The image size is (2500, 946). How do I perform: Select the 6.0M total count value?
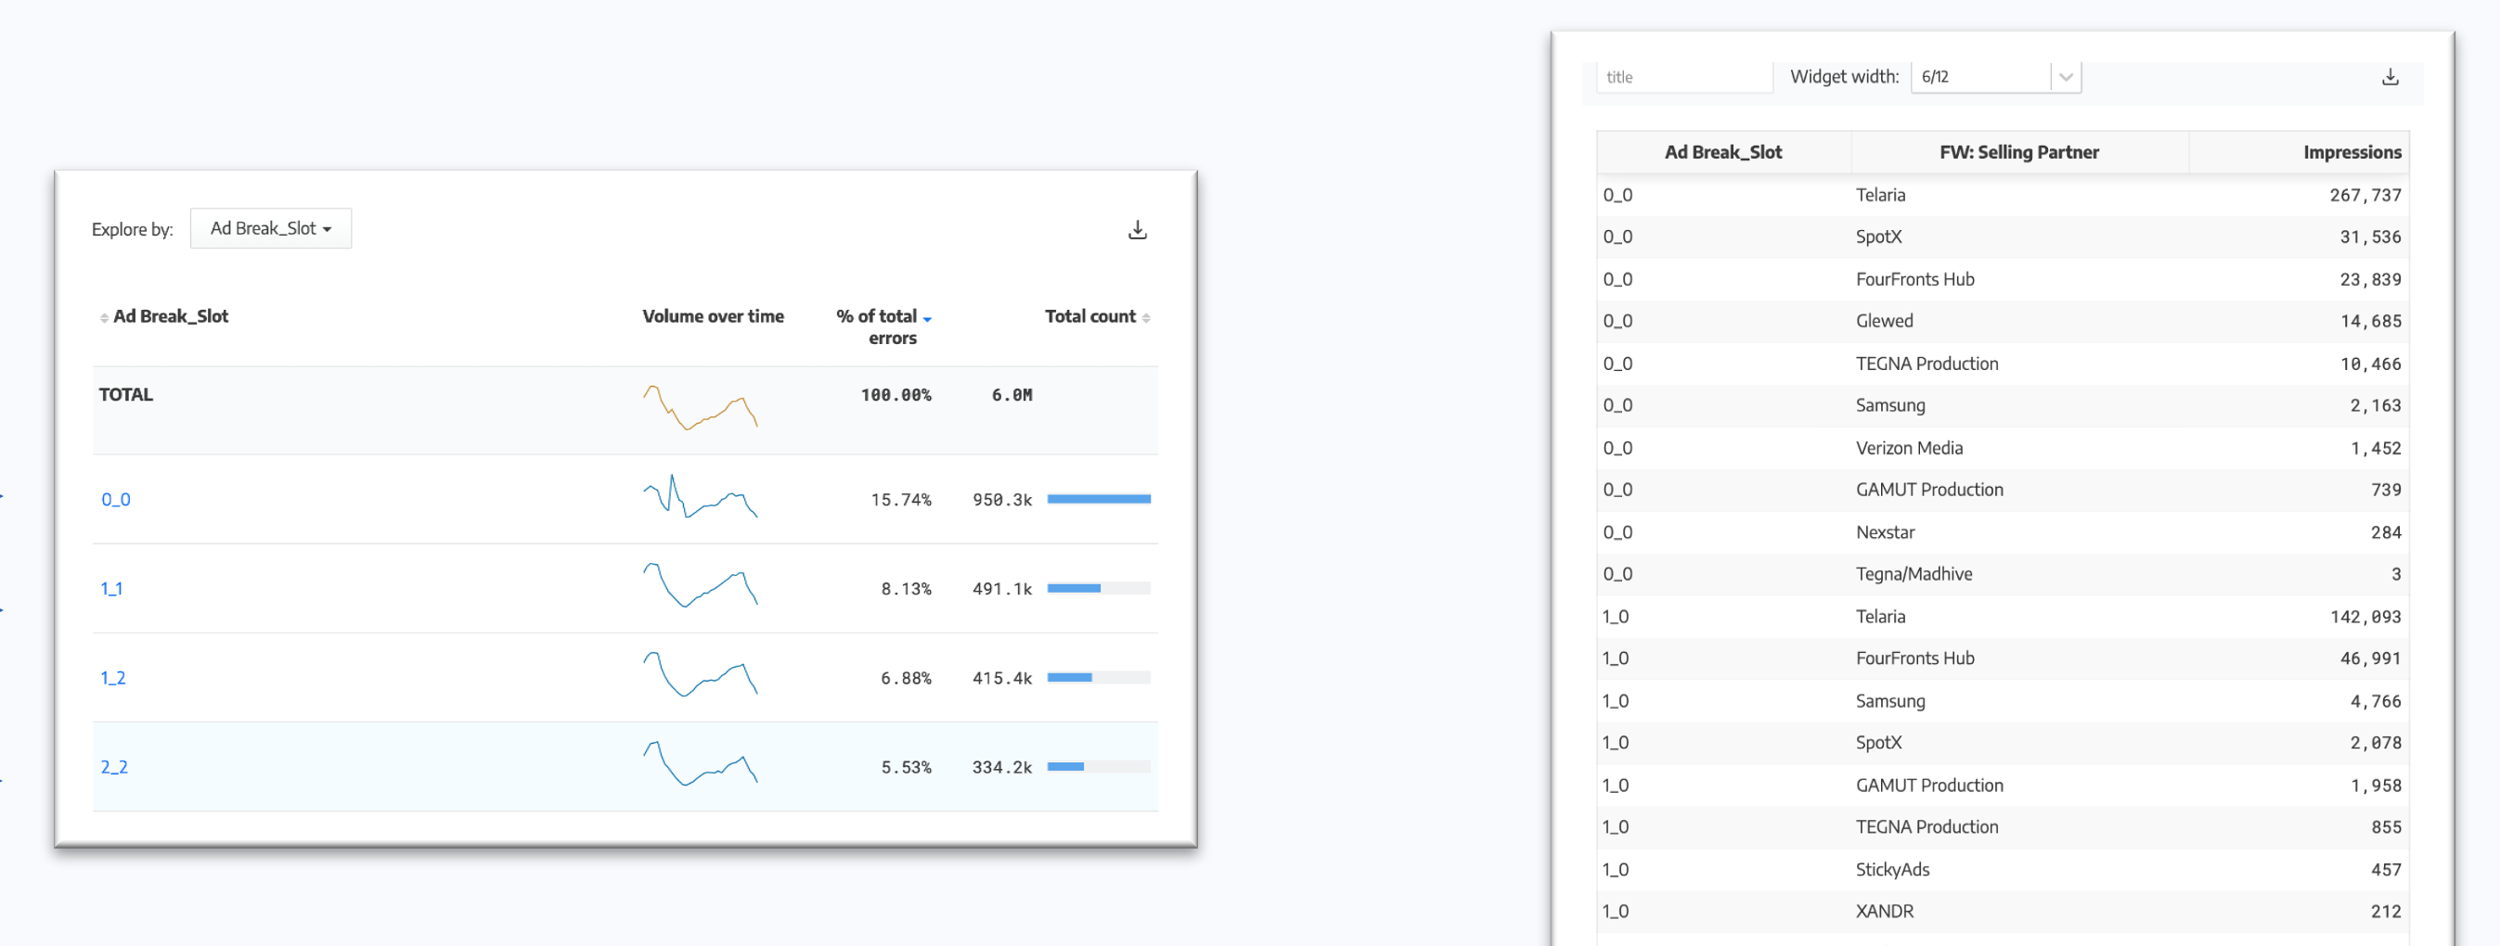pyautogui.click(x=1012, y=395)
